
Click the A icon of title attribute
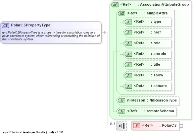pos(128,65)
